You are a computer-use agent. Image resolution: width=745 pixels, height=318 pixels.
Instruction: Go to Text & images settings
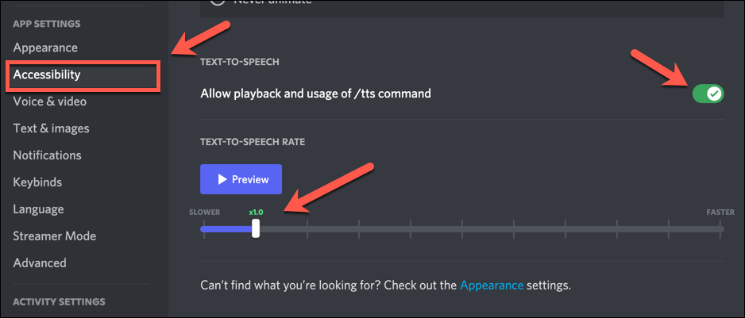(51, 128)
